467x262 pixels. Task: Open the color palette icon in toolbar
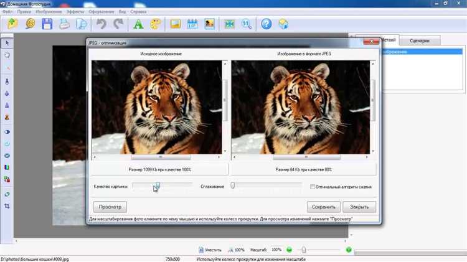click(156, 24)
